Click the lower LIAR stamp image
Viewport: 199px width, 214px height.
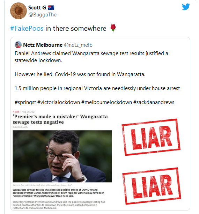tap(152, 186)
